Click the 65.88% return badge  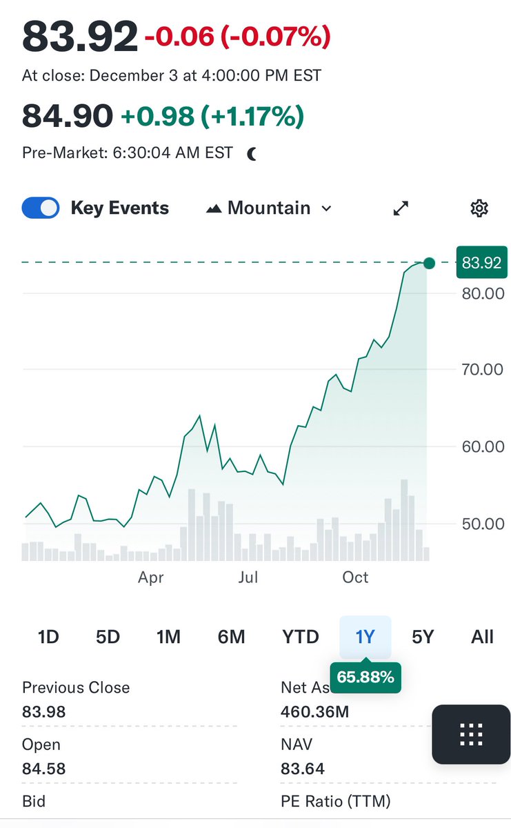coord(365,678)
